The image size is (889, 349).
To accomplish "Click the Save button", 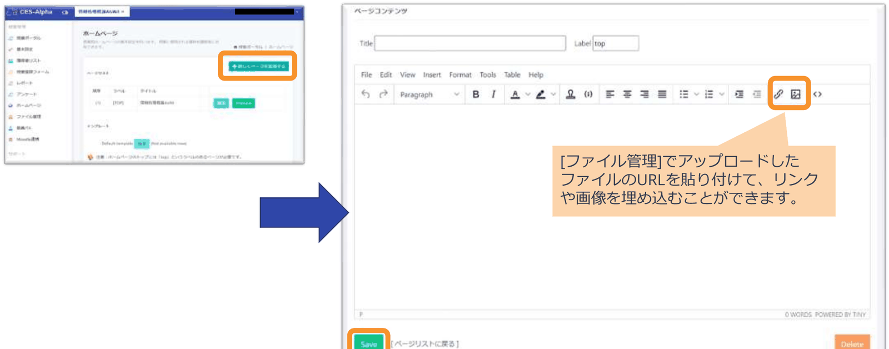I will point(369,343).
